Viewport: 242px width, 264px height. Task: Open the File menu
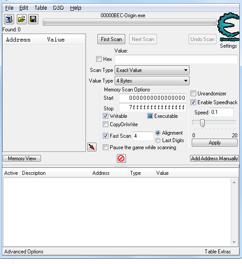pos(9,8)
